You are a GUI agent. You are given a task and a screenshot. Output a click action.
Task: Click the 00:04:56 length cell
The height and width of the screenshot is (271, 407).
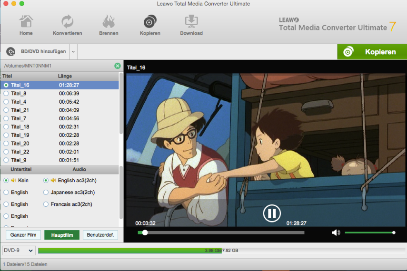pos(69,118)
